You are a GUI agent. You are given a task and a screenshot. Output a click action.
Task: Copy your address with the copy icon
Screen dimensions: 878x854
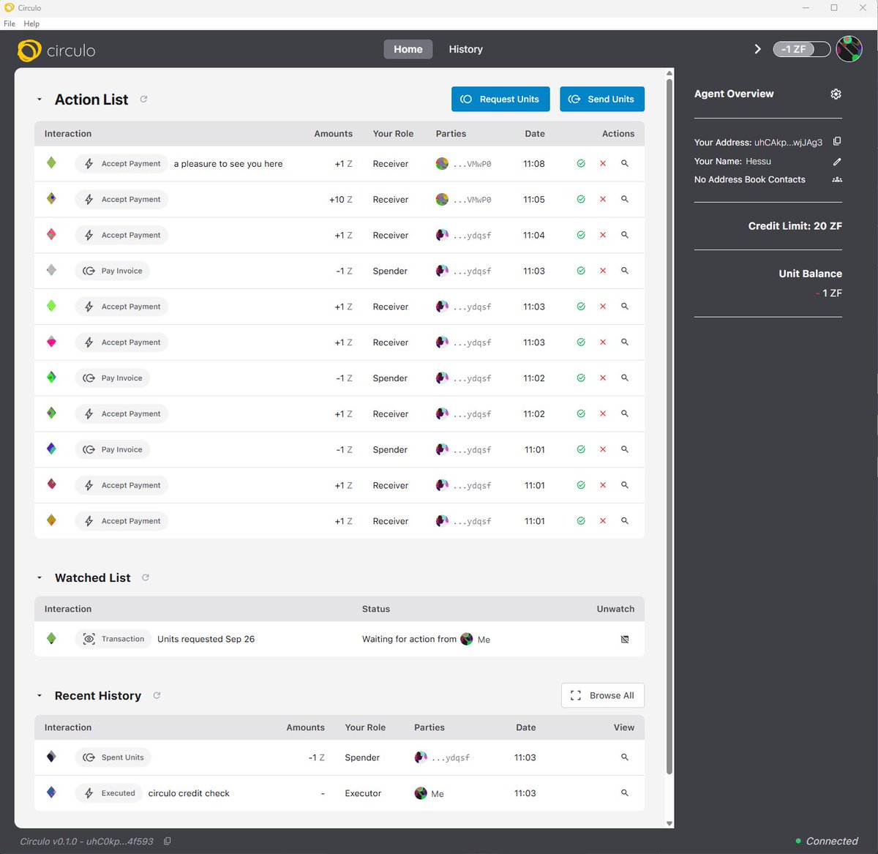pyautogui.click(x=837, y=141)
